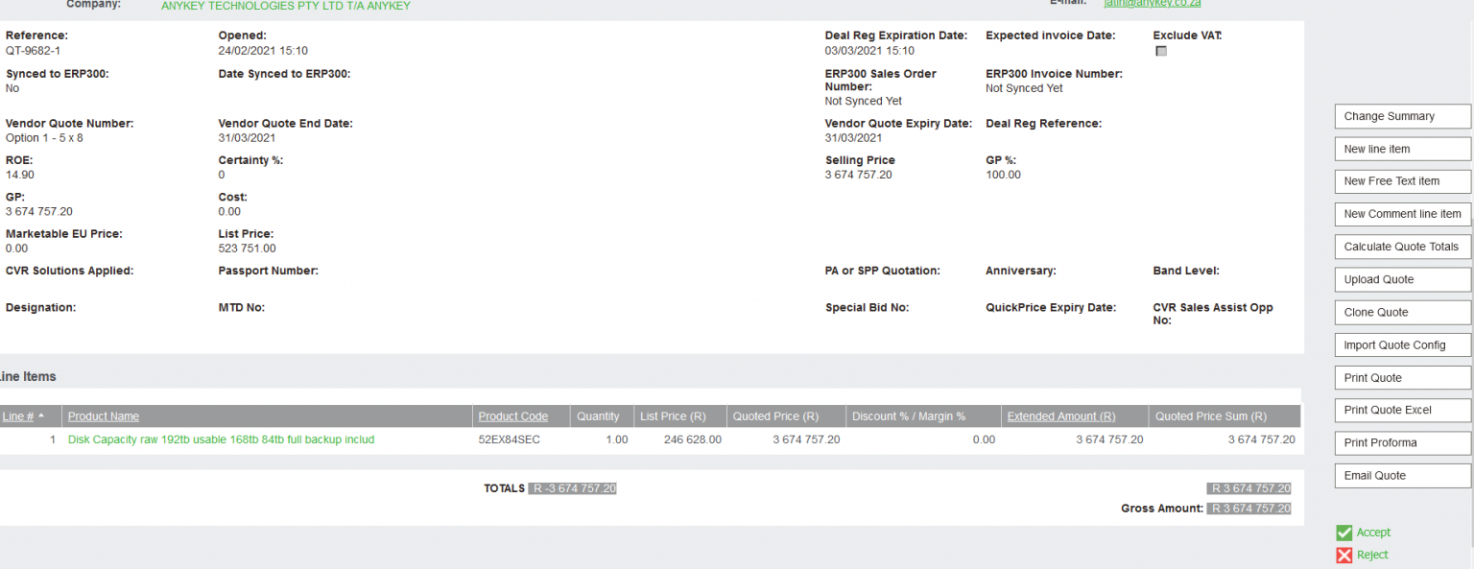Click the Print Quote Excel button

pos(1402,410)
